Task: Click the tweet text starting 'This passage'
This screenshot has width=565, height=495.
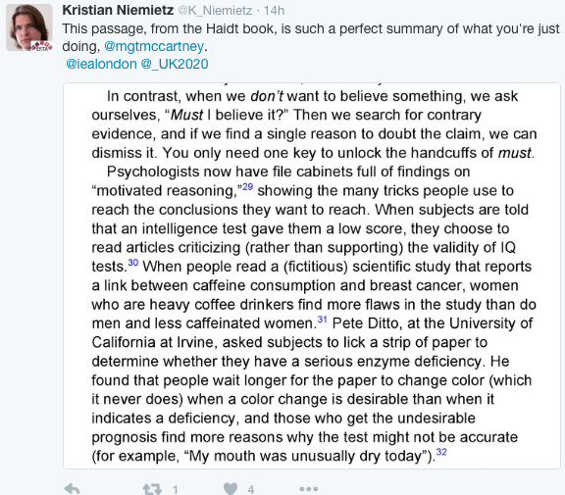Action: click(x=311, y=37)
